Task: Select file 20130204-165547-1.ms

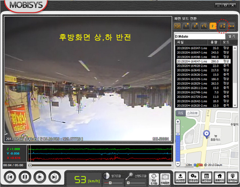Action: 204,48
